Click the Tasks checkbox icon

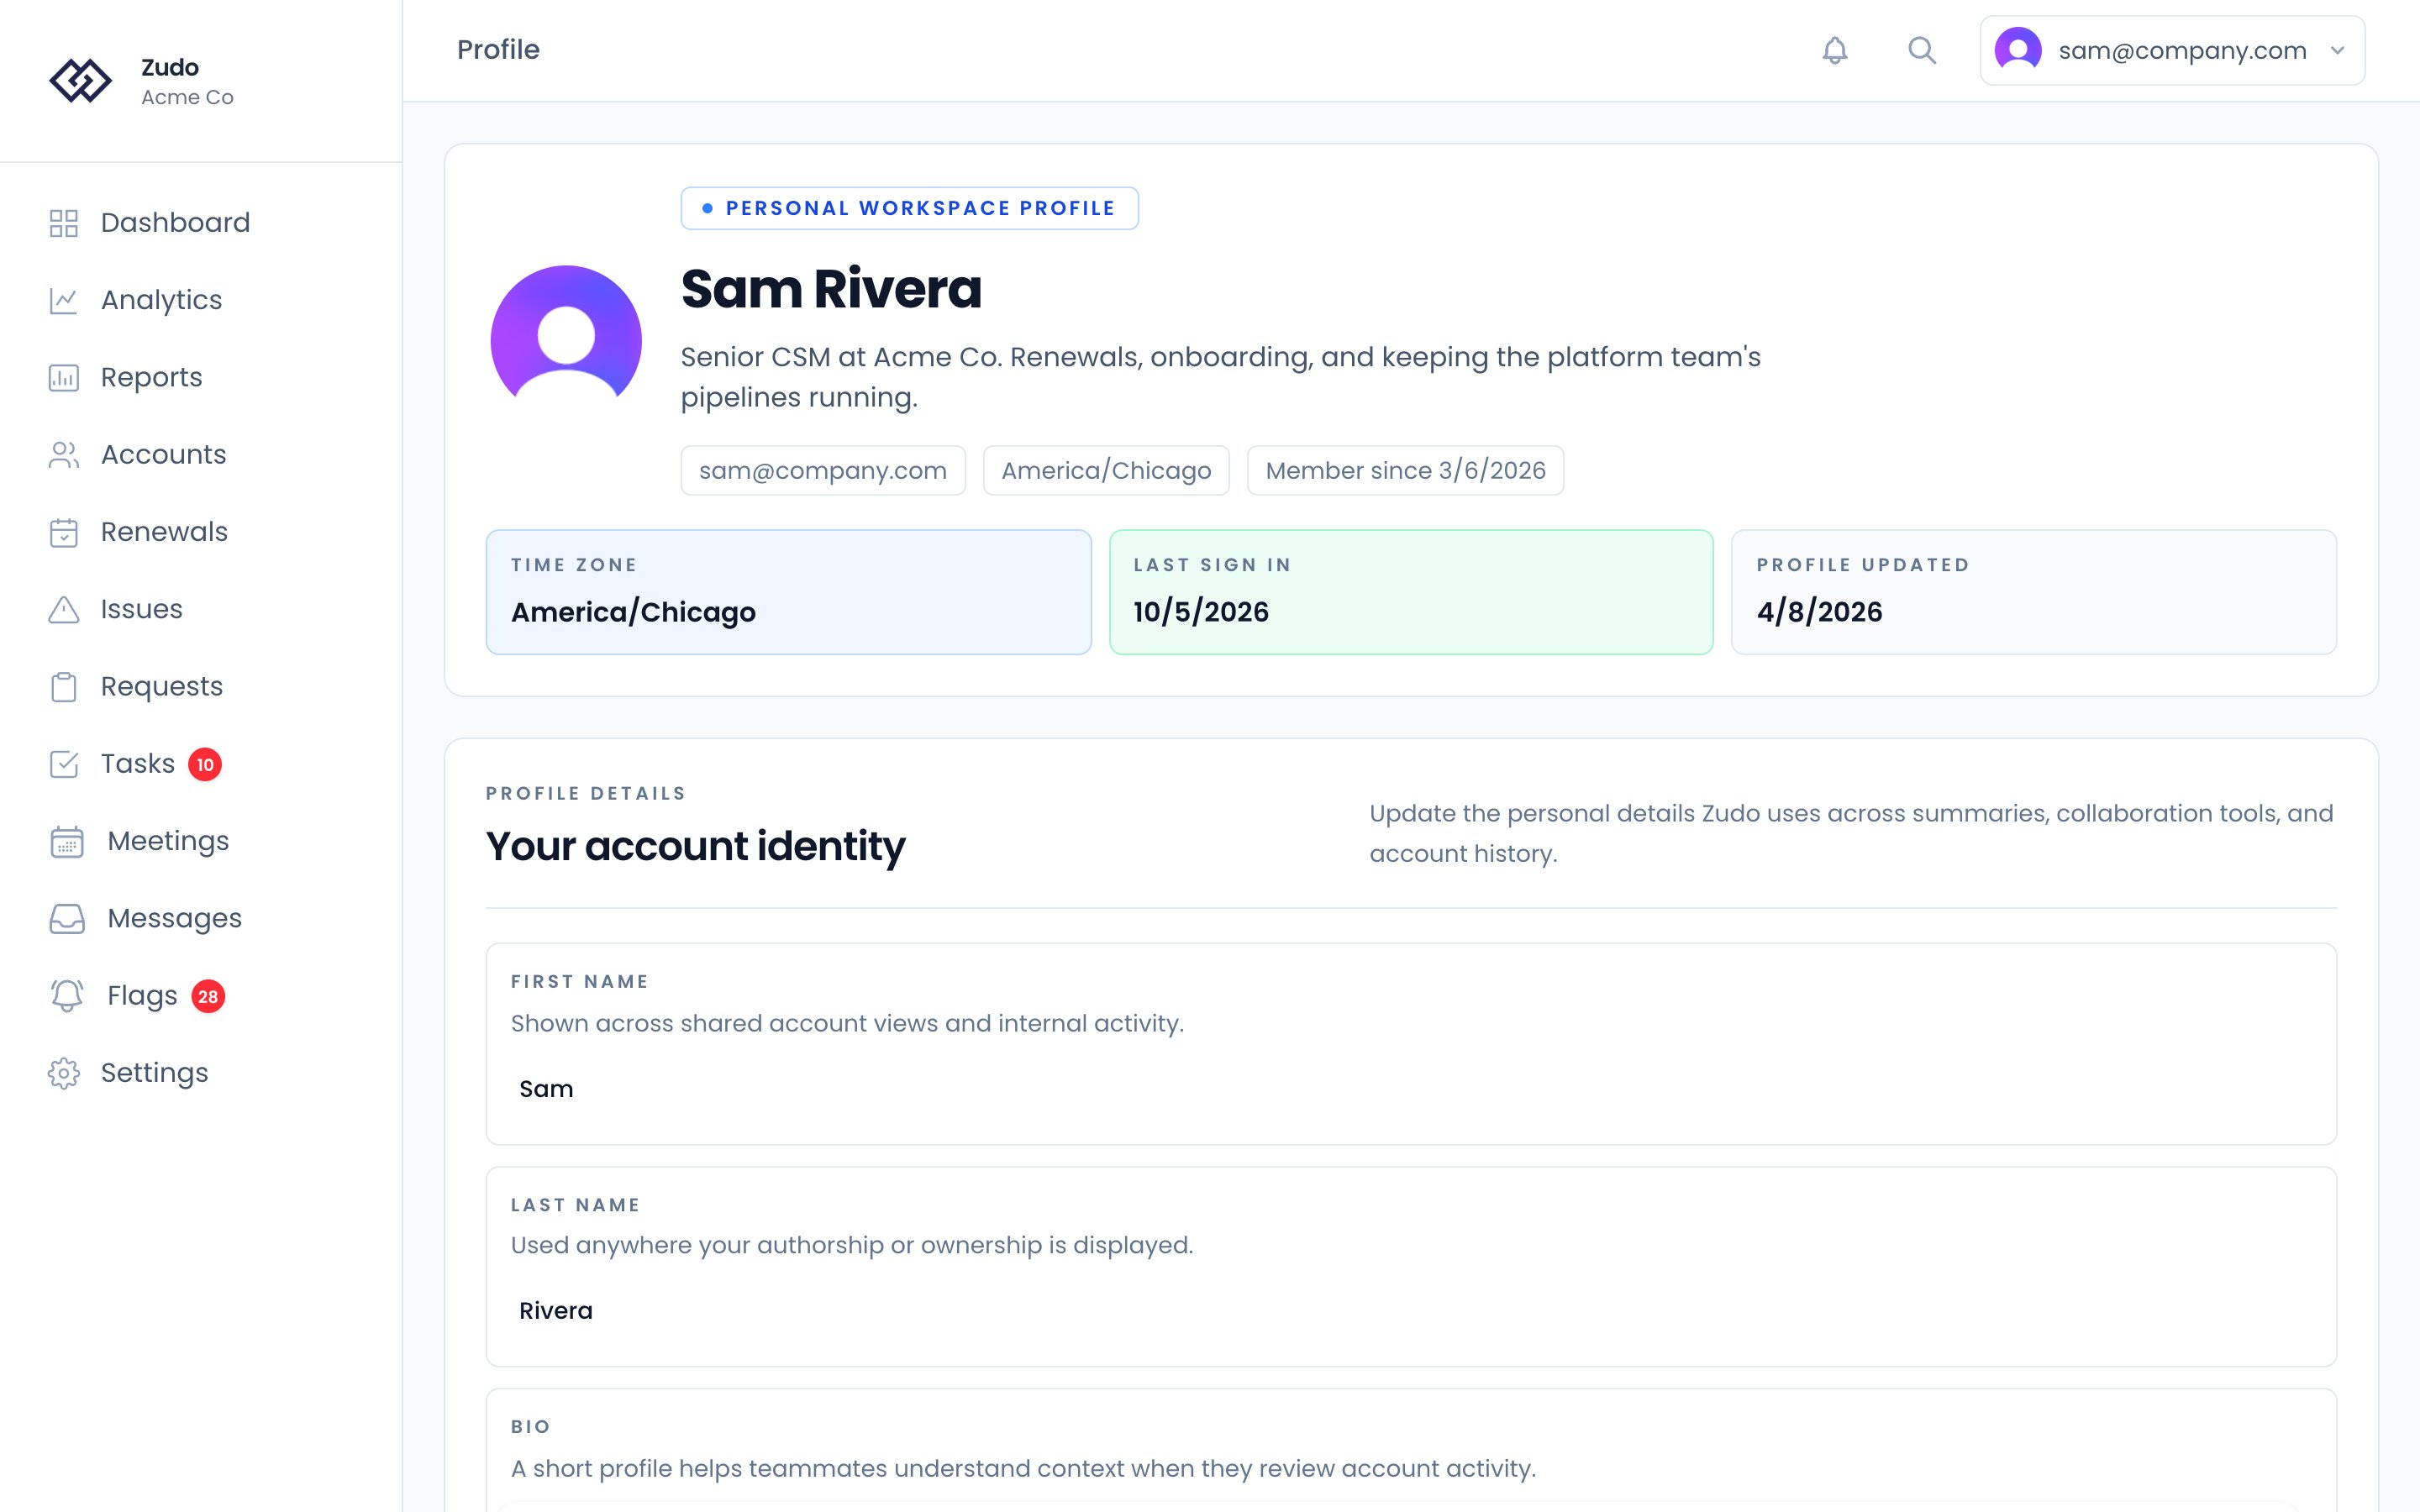pos(64,764)
